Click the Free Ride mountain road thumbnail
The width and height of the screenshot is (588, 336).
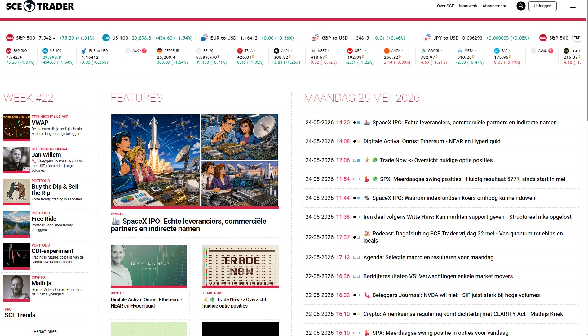[x=17, y=224]
